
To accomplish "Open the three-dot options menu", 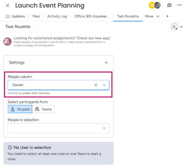I will (x=179, y=5).
